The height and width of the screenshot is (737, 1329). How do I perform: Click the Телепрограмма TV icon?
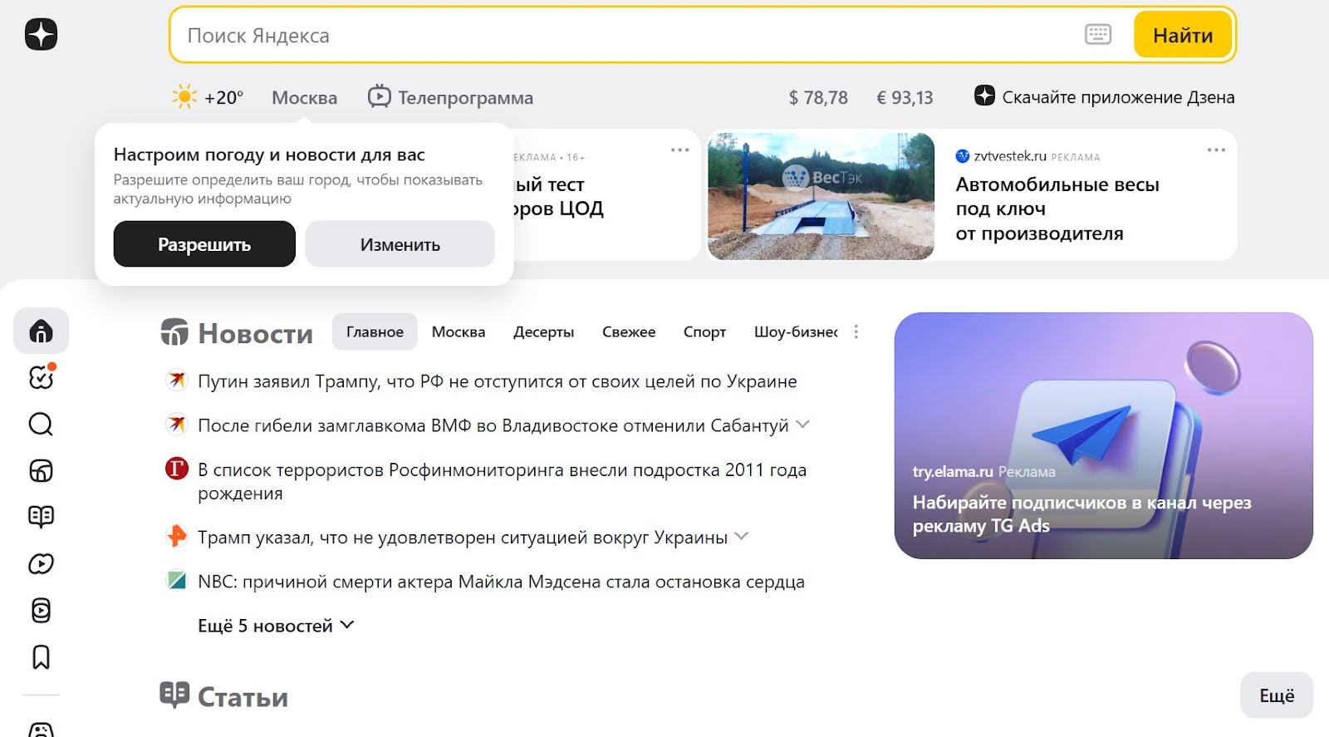coord(379,96)
